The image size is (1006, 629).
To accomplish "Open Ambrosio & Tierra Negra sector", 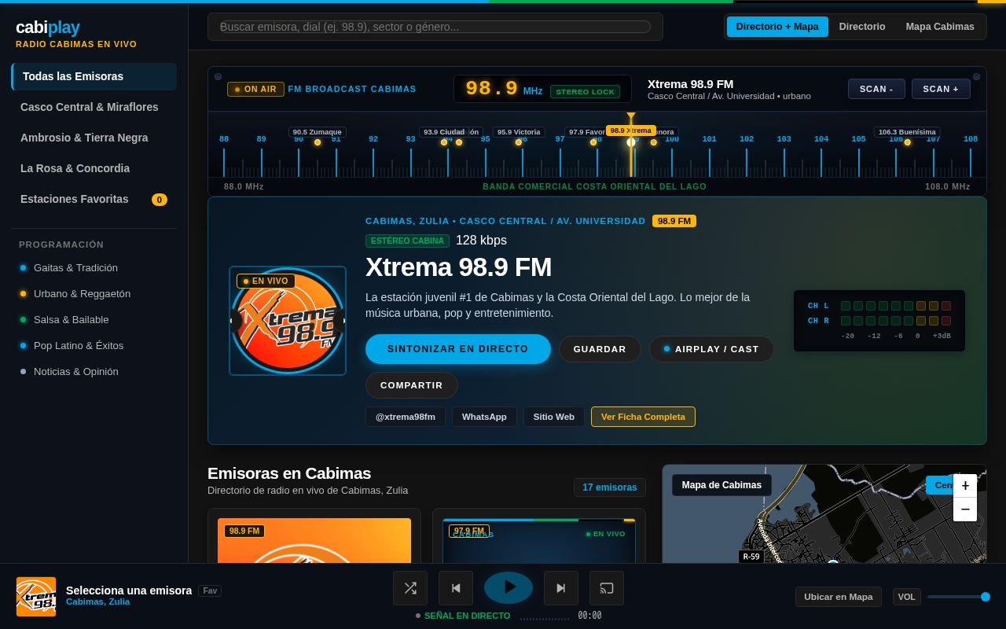I will [94, 138].
